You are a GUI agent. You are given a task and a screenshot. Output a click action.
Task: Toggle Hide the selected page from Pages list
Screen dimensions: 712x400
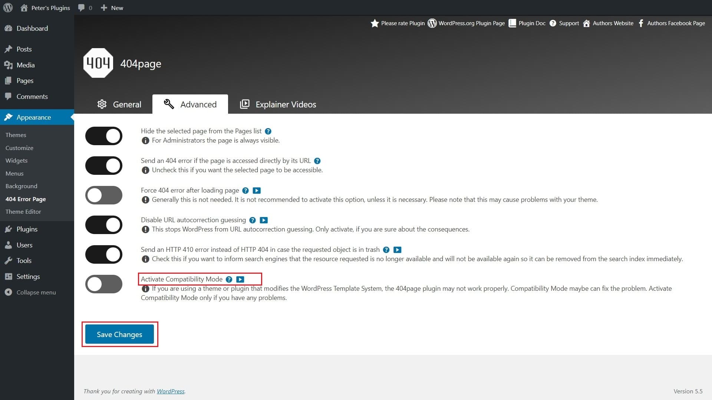[x=104, y=136]
